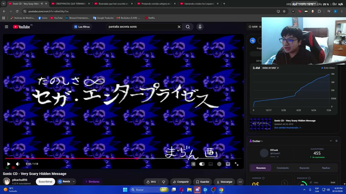346x194 pixels.
Task: Reload the page
Action: coord(17,11)
